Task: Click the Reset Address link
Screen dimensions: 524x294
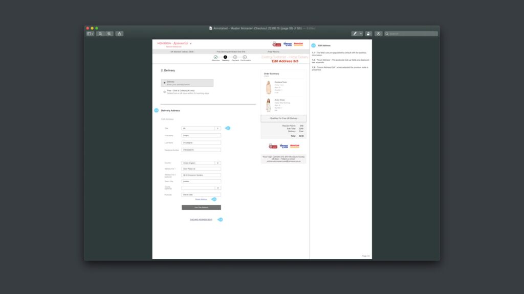Action: tap(201, 199)
